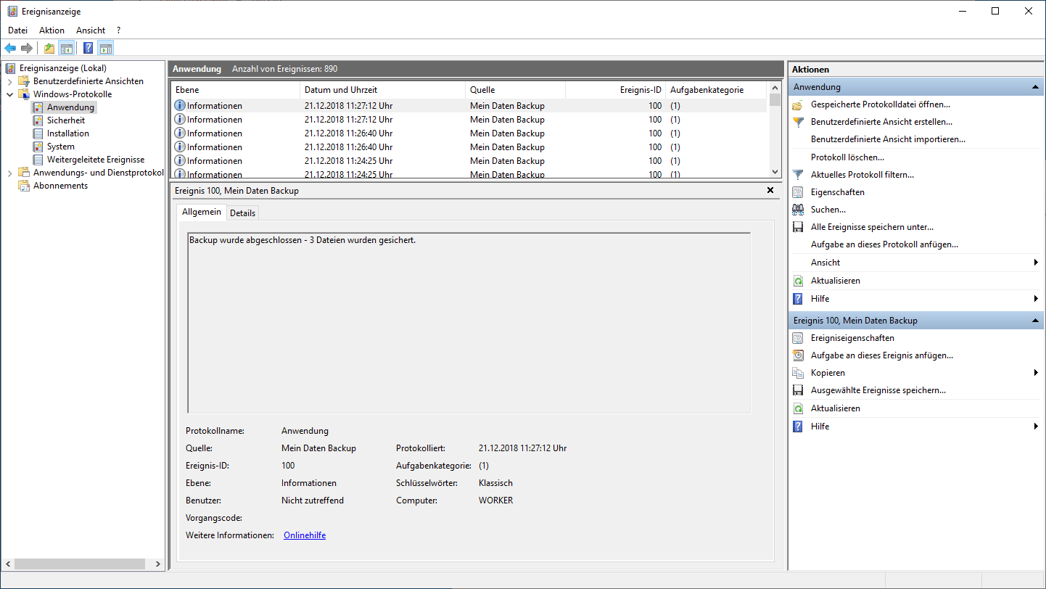Sort by the Datum und Uhrzeit column header
Viewport: 1046px width, 589px height.
(x=382, y=90)
